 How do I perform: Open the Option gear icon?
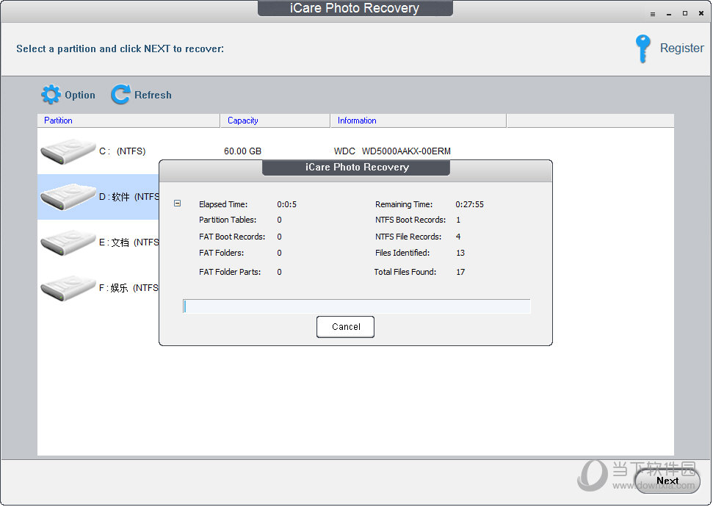click(51, 95)
